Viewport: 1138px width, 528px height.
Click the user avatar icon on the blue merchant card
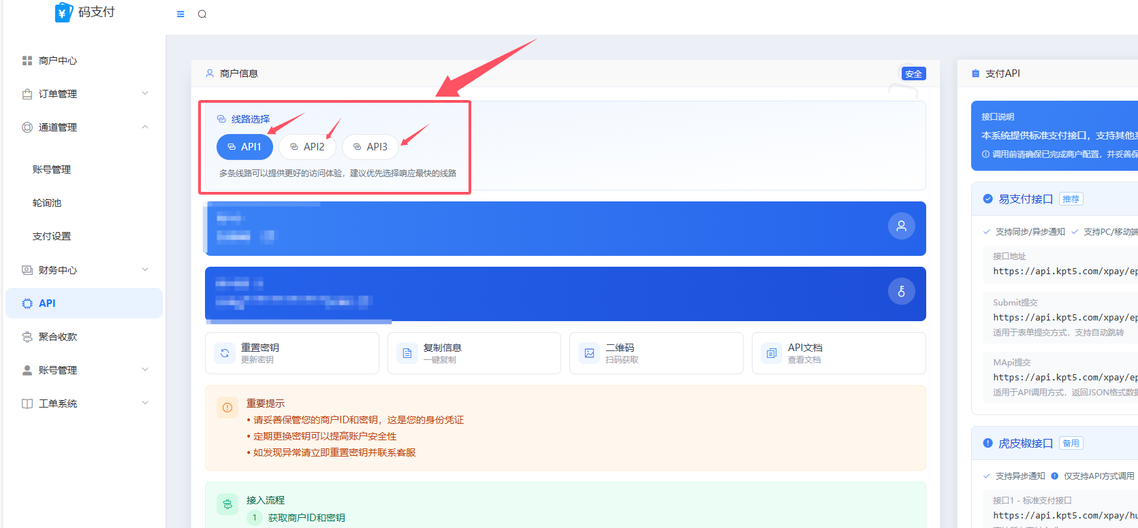(901, 226)
